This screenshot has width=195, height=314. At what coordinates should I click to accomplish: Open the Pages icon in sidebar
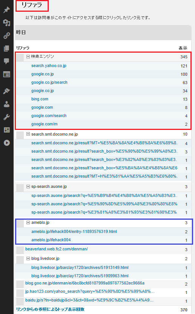point(6,48)
